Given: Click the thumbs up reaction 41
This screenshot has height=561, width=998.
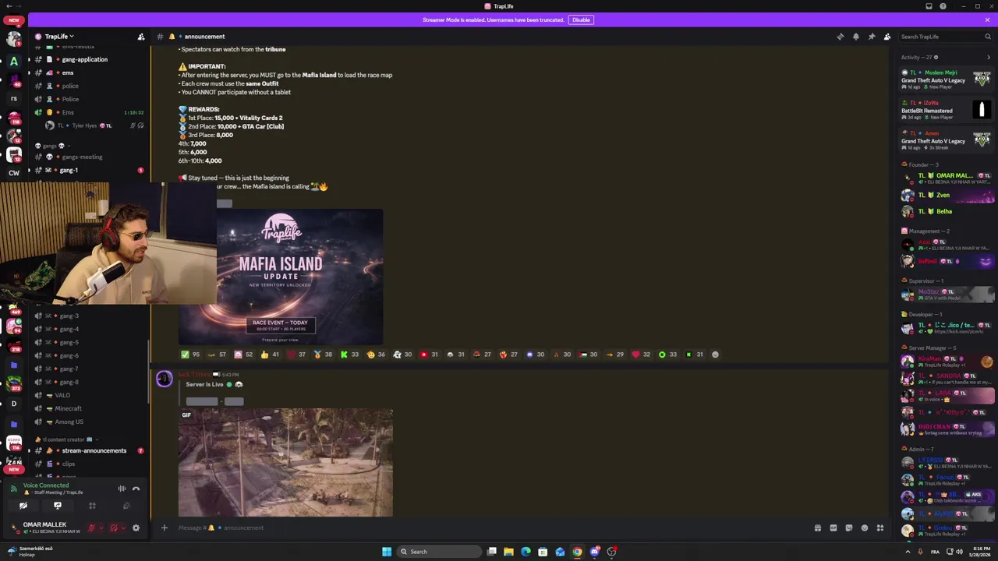Looking at the screenshot, I should pyautogui.click(x=269, y=355).
